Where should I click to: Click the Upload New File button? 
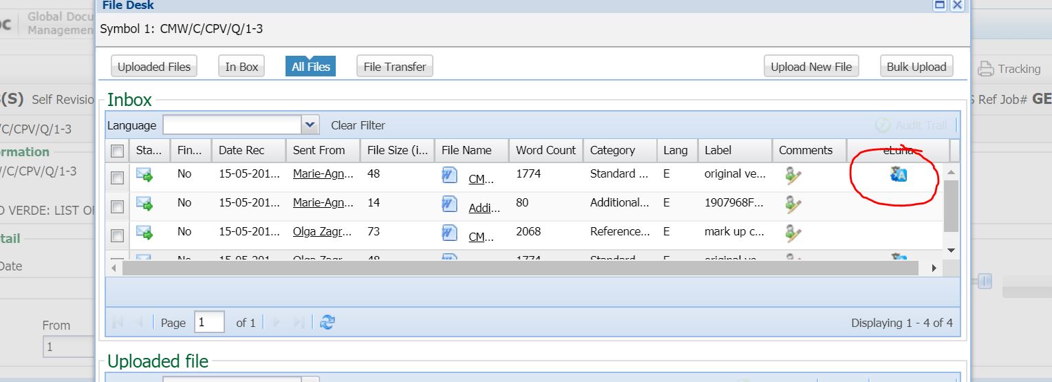(x=811, y=67)
